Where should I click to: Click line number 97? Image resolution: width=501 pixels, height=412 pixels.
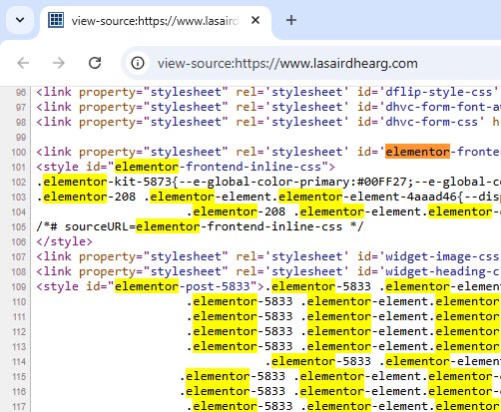pyautogui.click(x=21, y=107)
